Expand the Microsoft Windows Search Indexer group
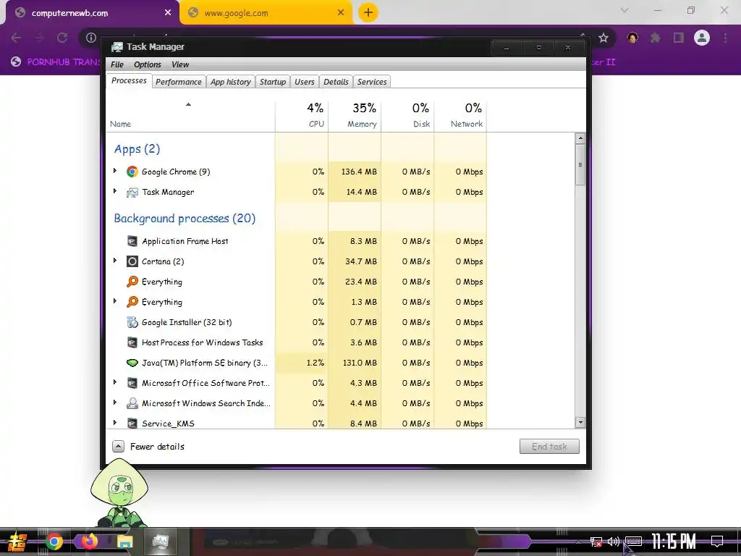The image size is (741, 556). (x=115, y=403)
